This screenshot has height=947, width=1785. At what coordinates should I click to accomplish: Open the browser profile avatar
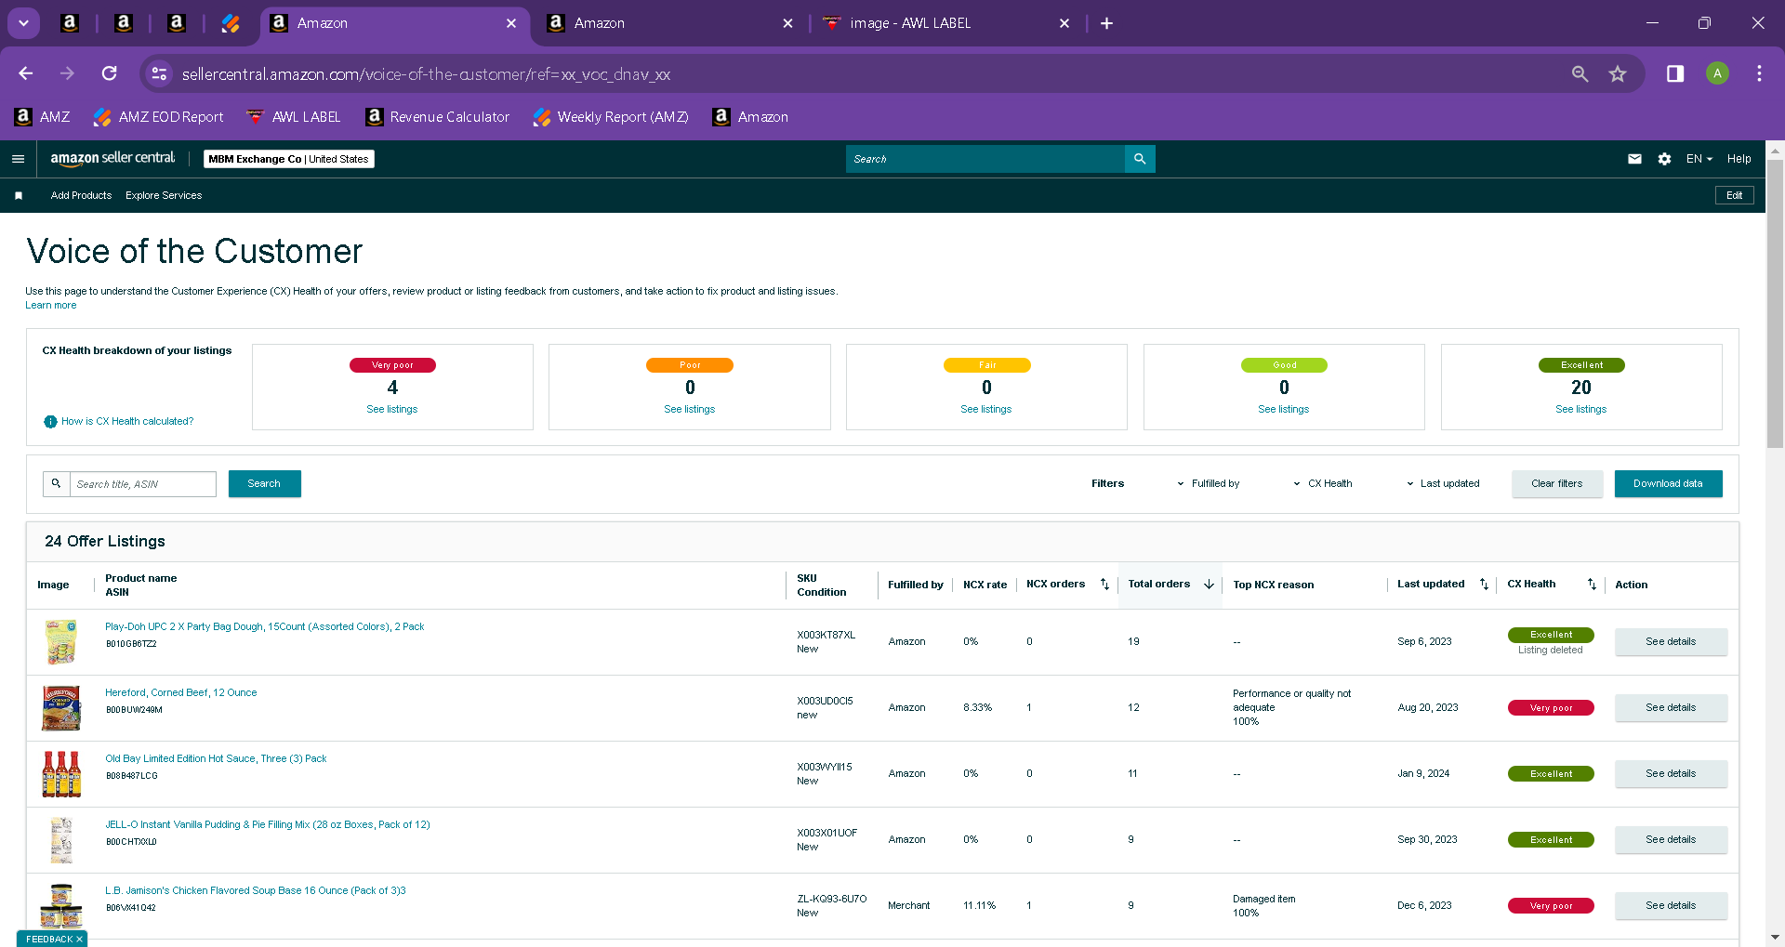pos(1717,73)
